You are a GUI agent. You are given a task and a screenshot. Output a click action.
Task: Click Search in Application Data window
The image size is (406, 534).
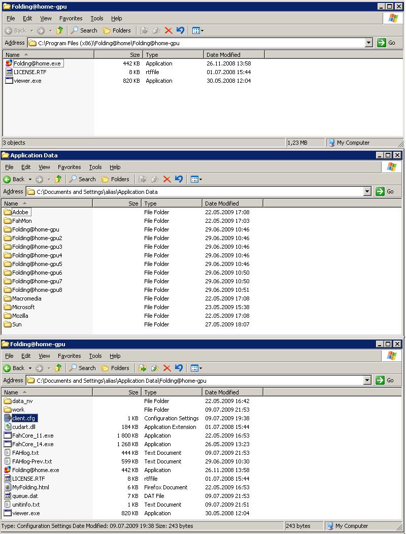click(82, 179)
